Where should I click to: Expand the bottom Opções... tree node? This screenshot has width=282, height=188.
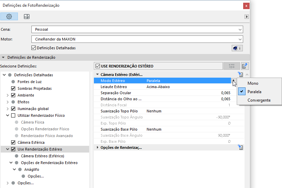7,183
